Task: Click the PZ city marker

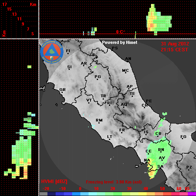Action: tap(189, 170)
